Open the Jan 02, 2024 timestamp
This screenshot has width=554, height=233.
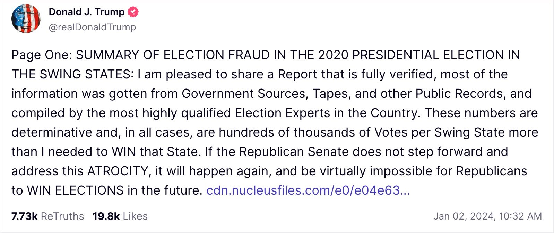pyautogui.click(x=464, y=216)
